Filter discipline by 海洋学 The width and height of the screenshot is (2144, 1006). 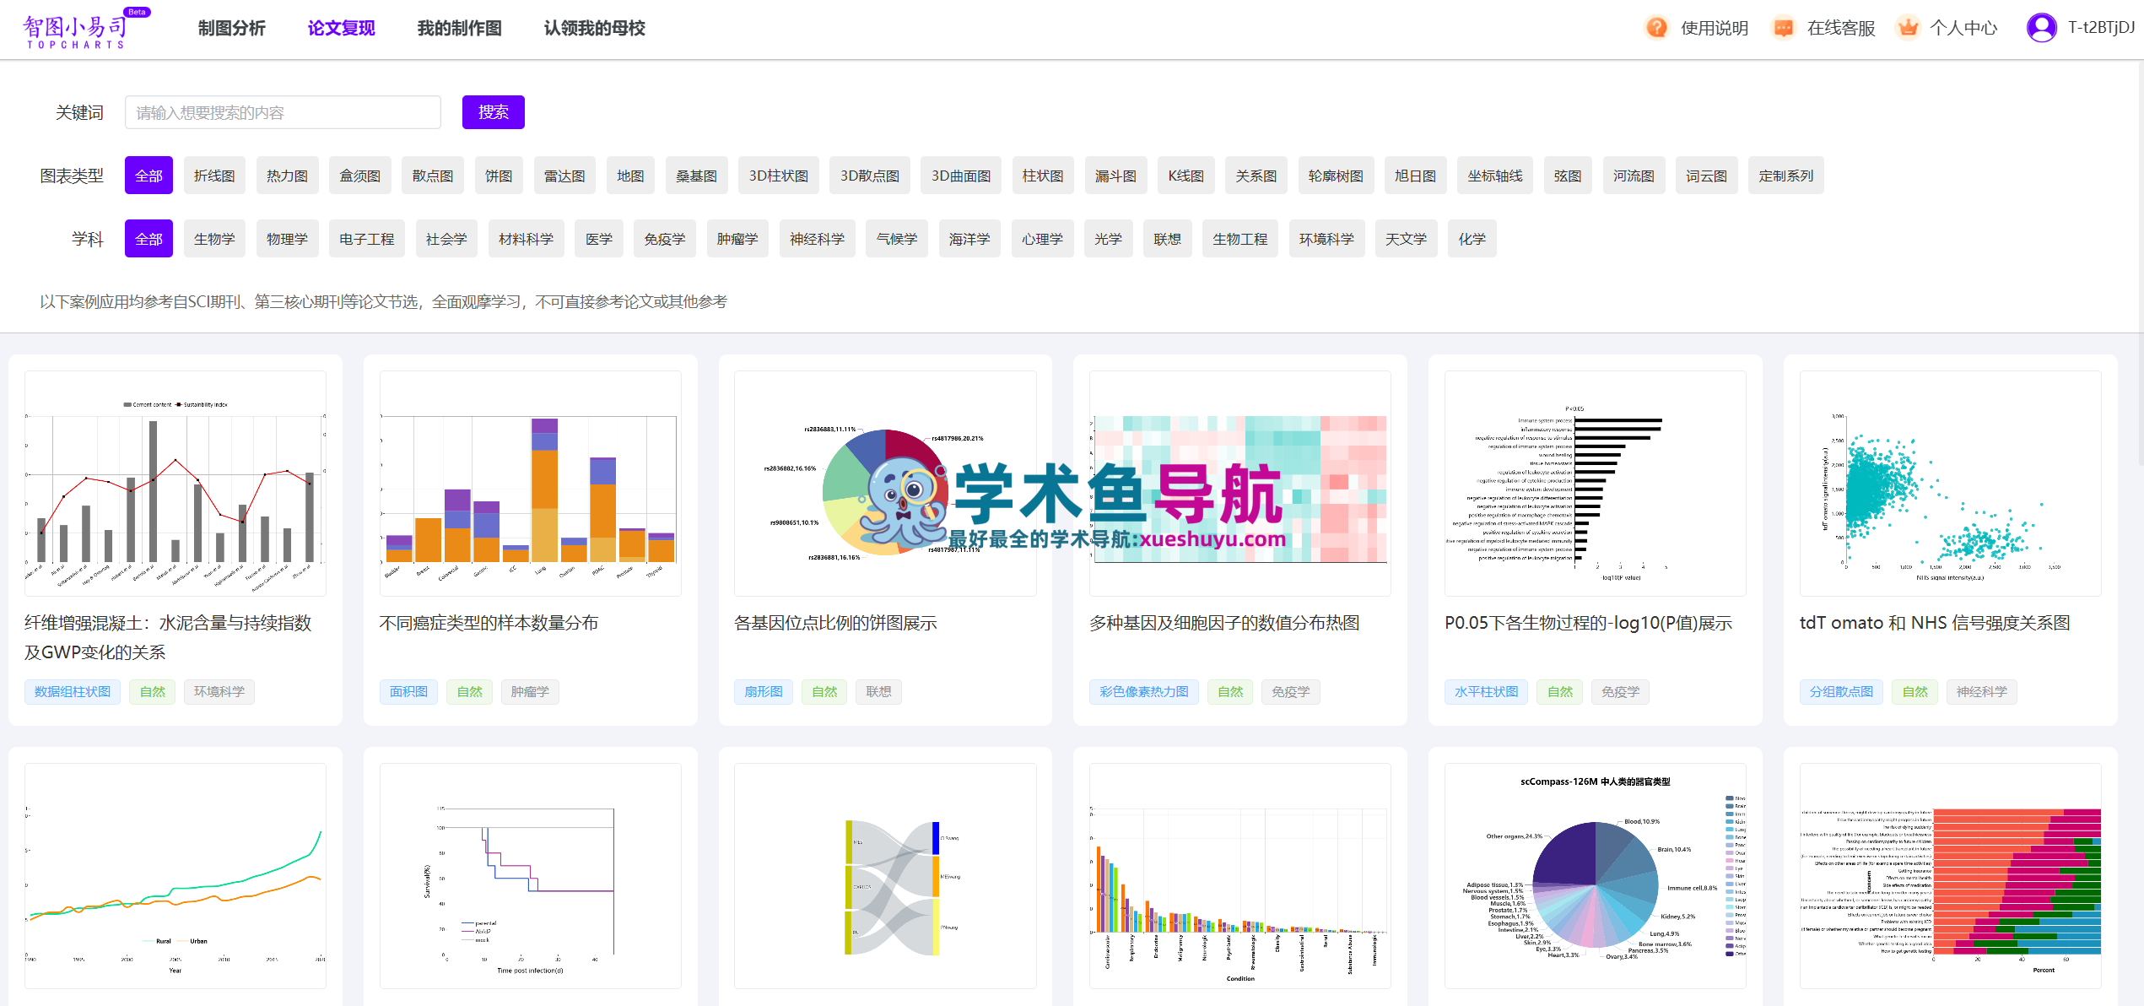point(969,239)
